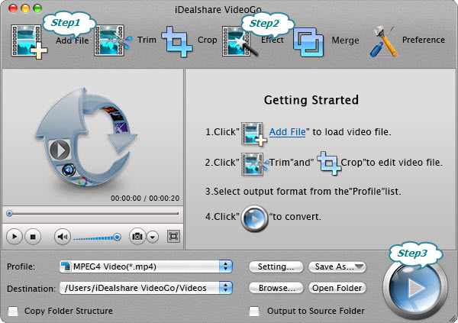Screen dimensions: 458x323
Task: Click the playback progress seek bar
Action: [x=93, y=214]
